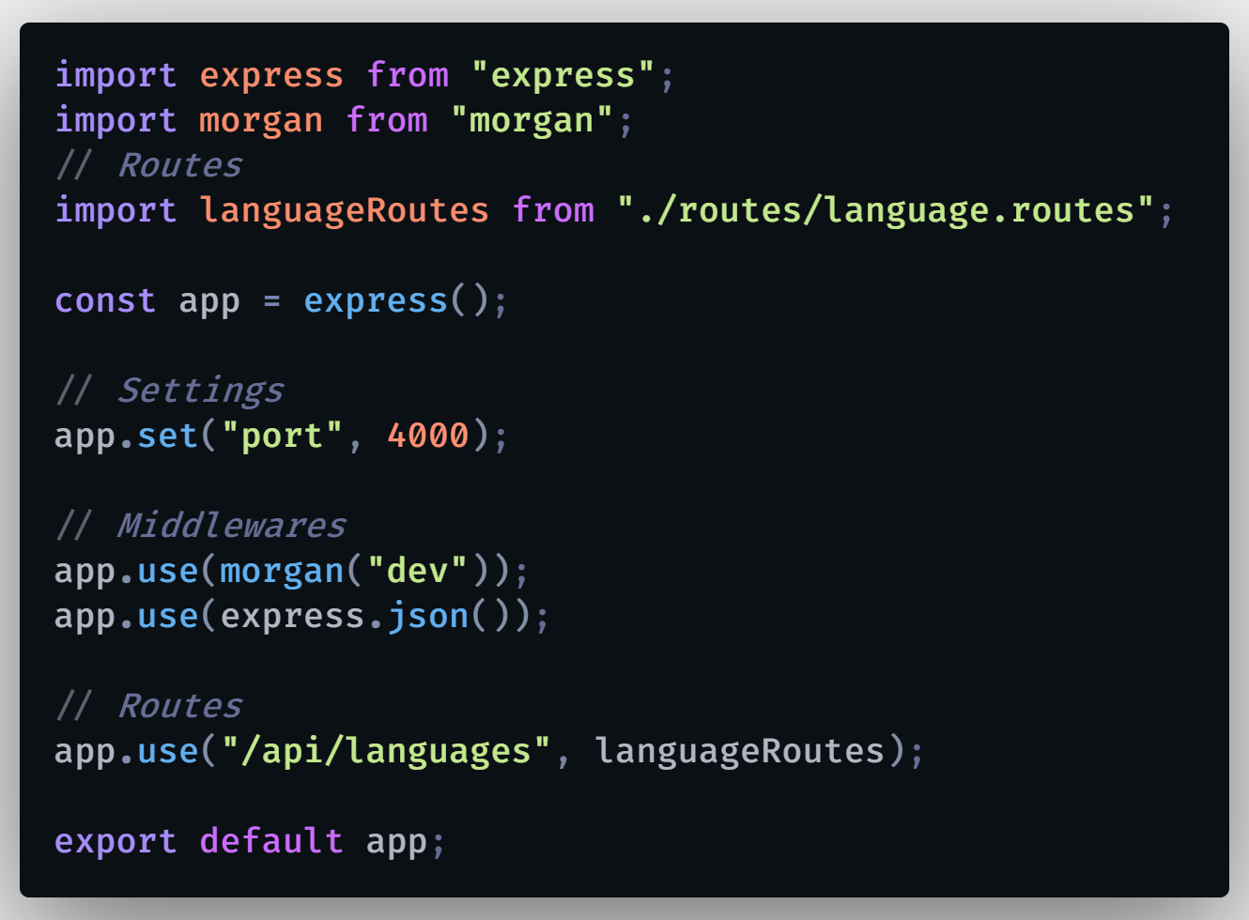
Task: Click the "port" string literal
Action: point(282,436)
